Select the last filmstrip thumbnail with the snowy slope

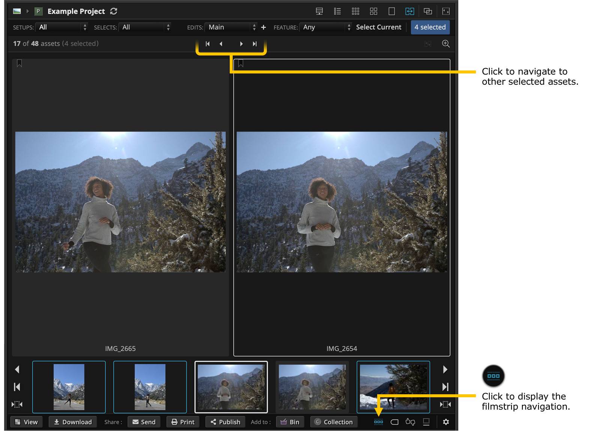[x=393, y=387]
